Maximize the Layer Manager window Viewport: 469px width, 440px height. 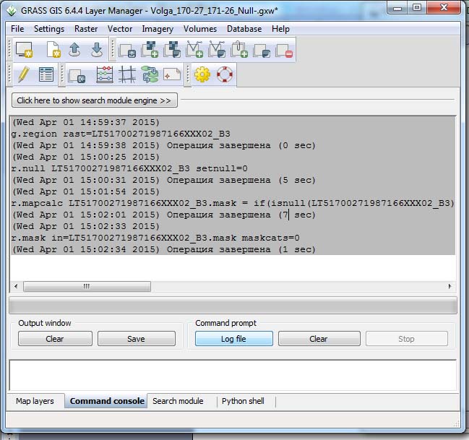(x=417, y=8)
